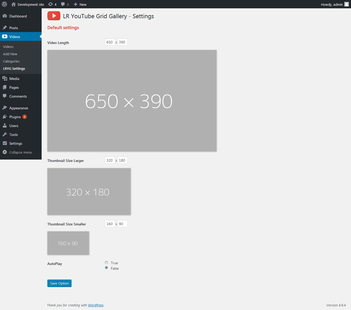Click the Posts pushpin icon
Screen dimensions: 351x310
(5, 28)
